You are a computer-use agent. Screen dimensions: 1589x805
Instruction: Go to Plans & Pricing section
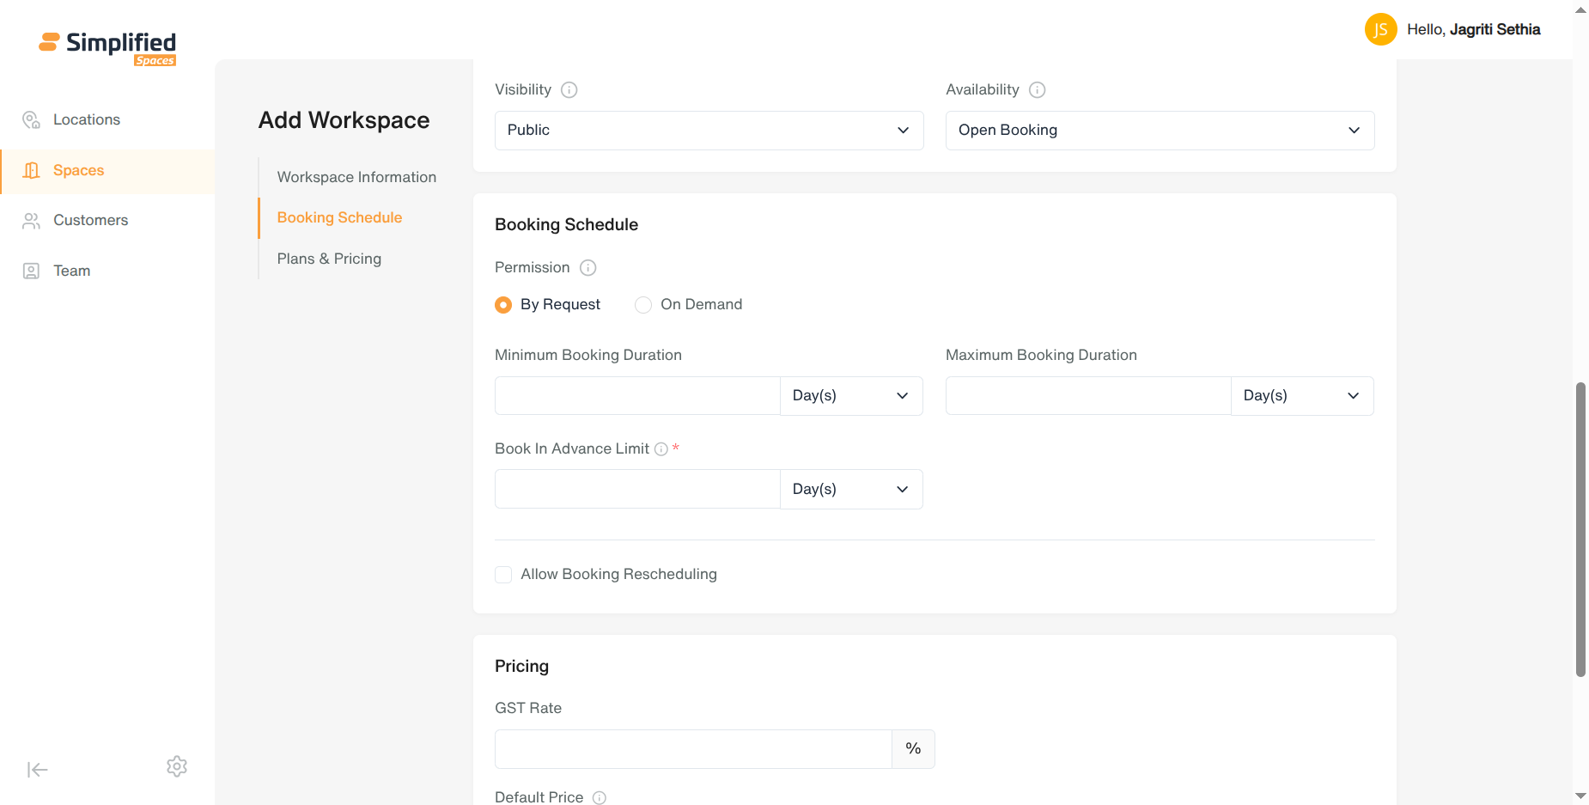(329, 259)
